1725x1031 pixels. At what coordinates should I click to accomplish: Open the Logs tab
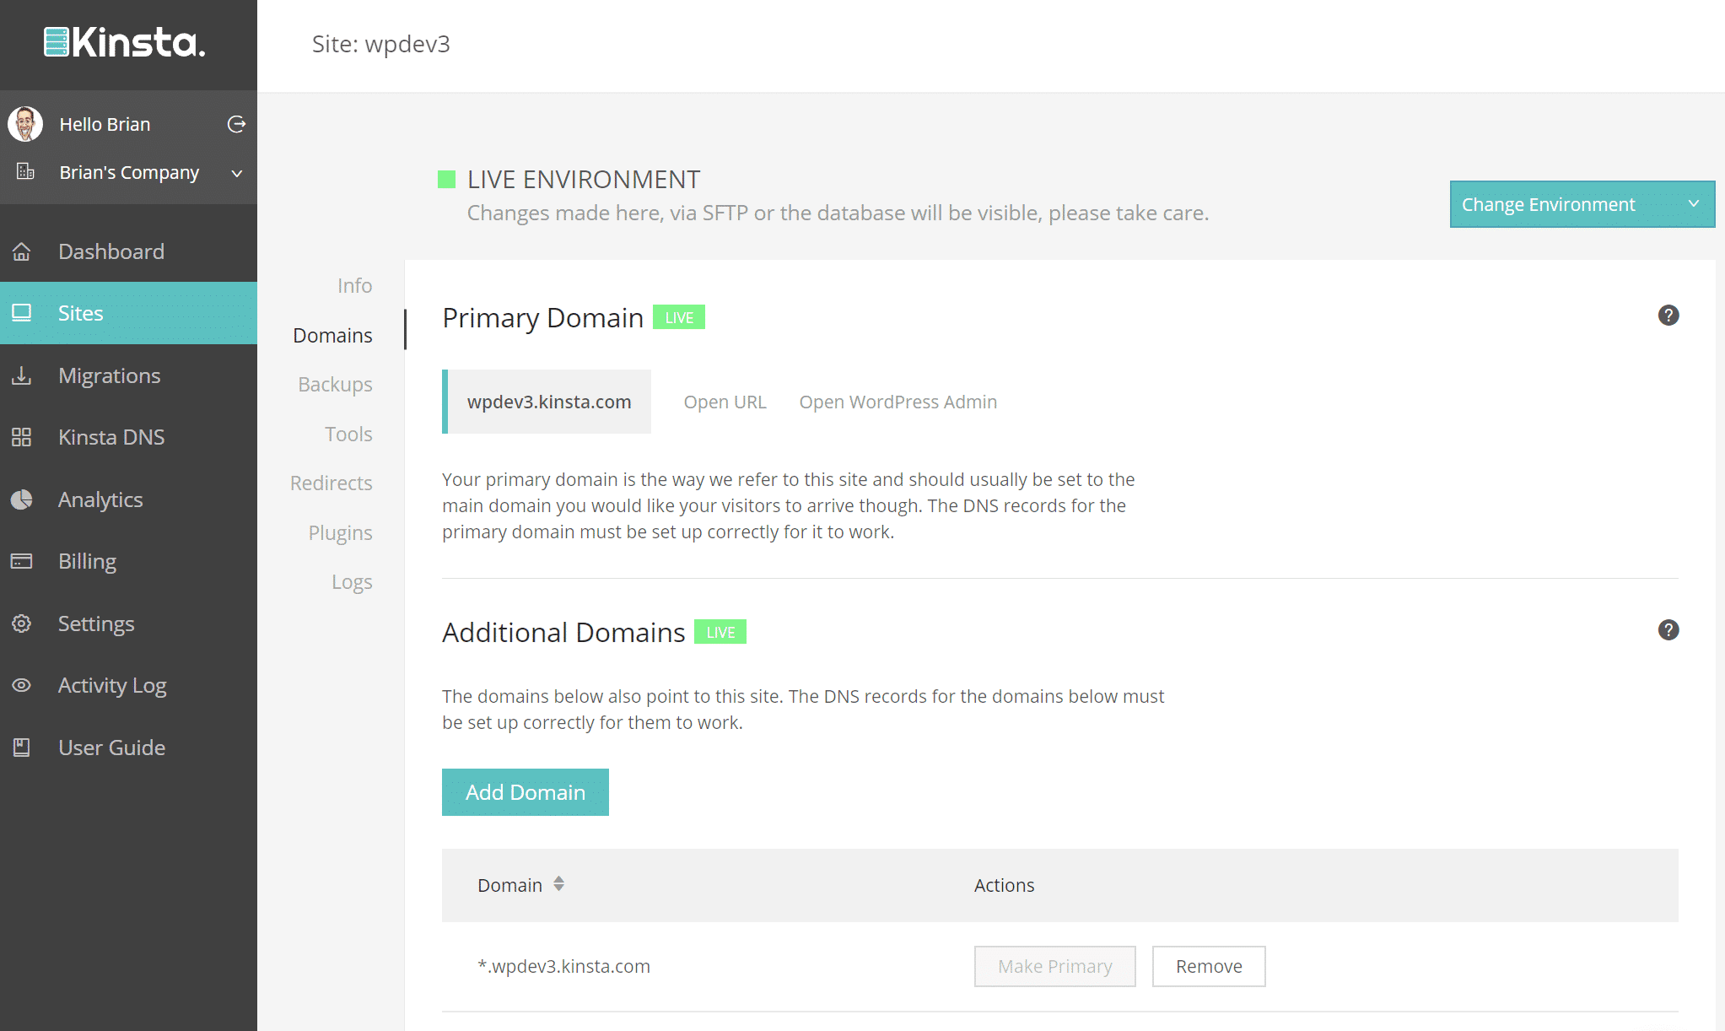(352, 582)
